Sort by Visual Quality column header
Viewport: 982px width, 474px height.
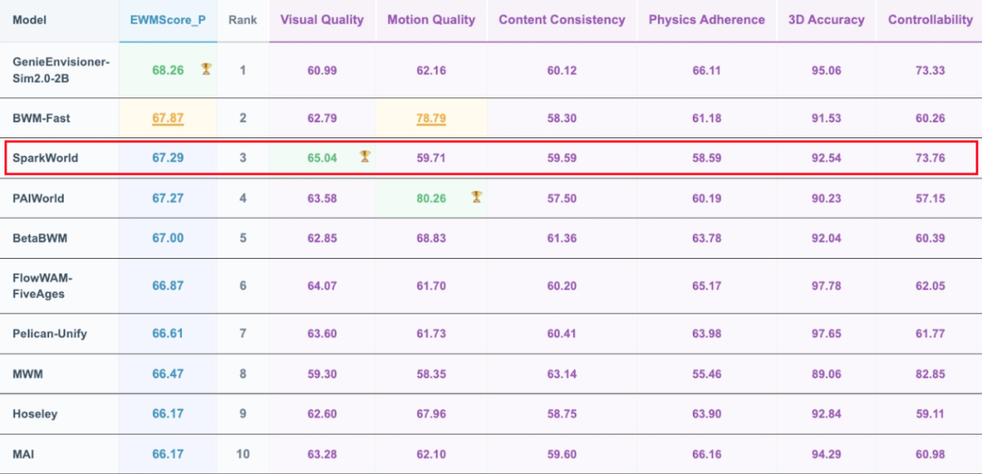322,20
